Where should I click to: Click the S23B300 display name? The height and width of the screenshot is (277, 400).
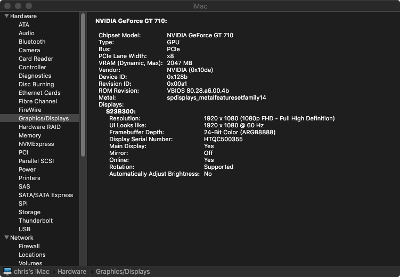tap(121, 111)
